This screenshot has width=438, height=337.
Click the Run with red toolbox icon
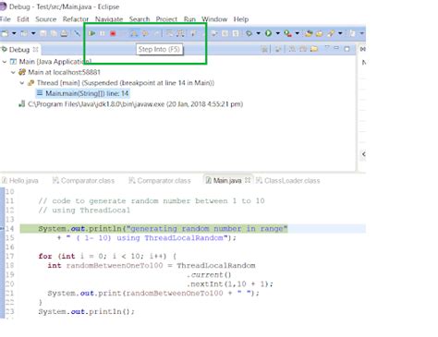pyautogui.click(x=288, y=33)
